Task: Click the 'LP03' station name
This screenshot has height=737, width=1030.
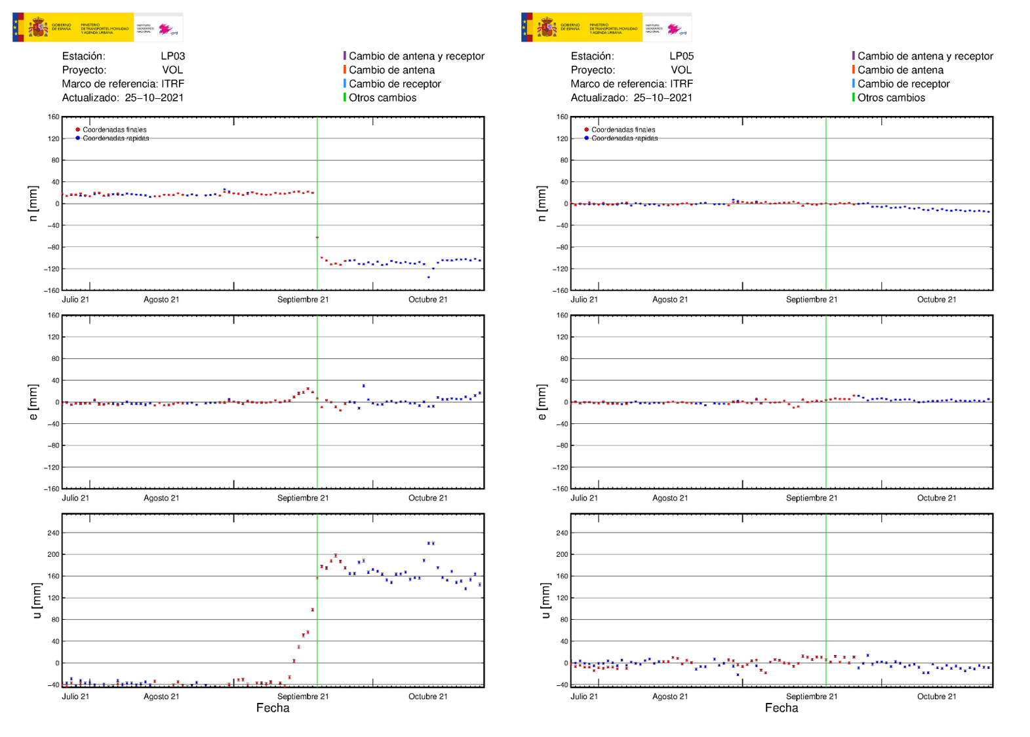Action: (173, 56)
